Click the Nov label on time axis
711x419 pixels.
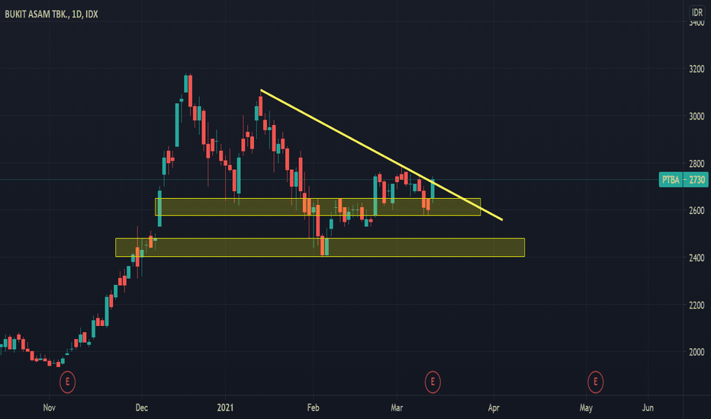[x=50, y=408]
